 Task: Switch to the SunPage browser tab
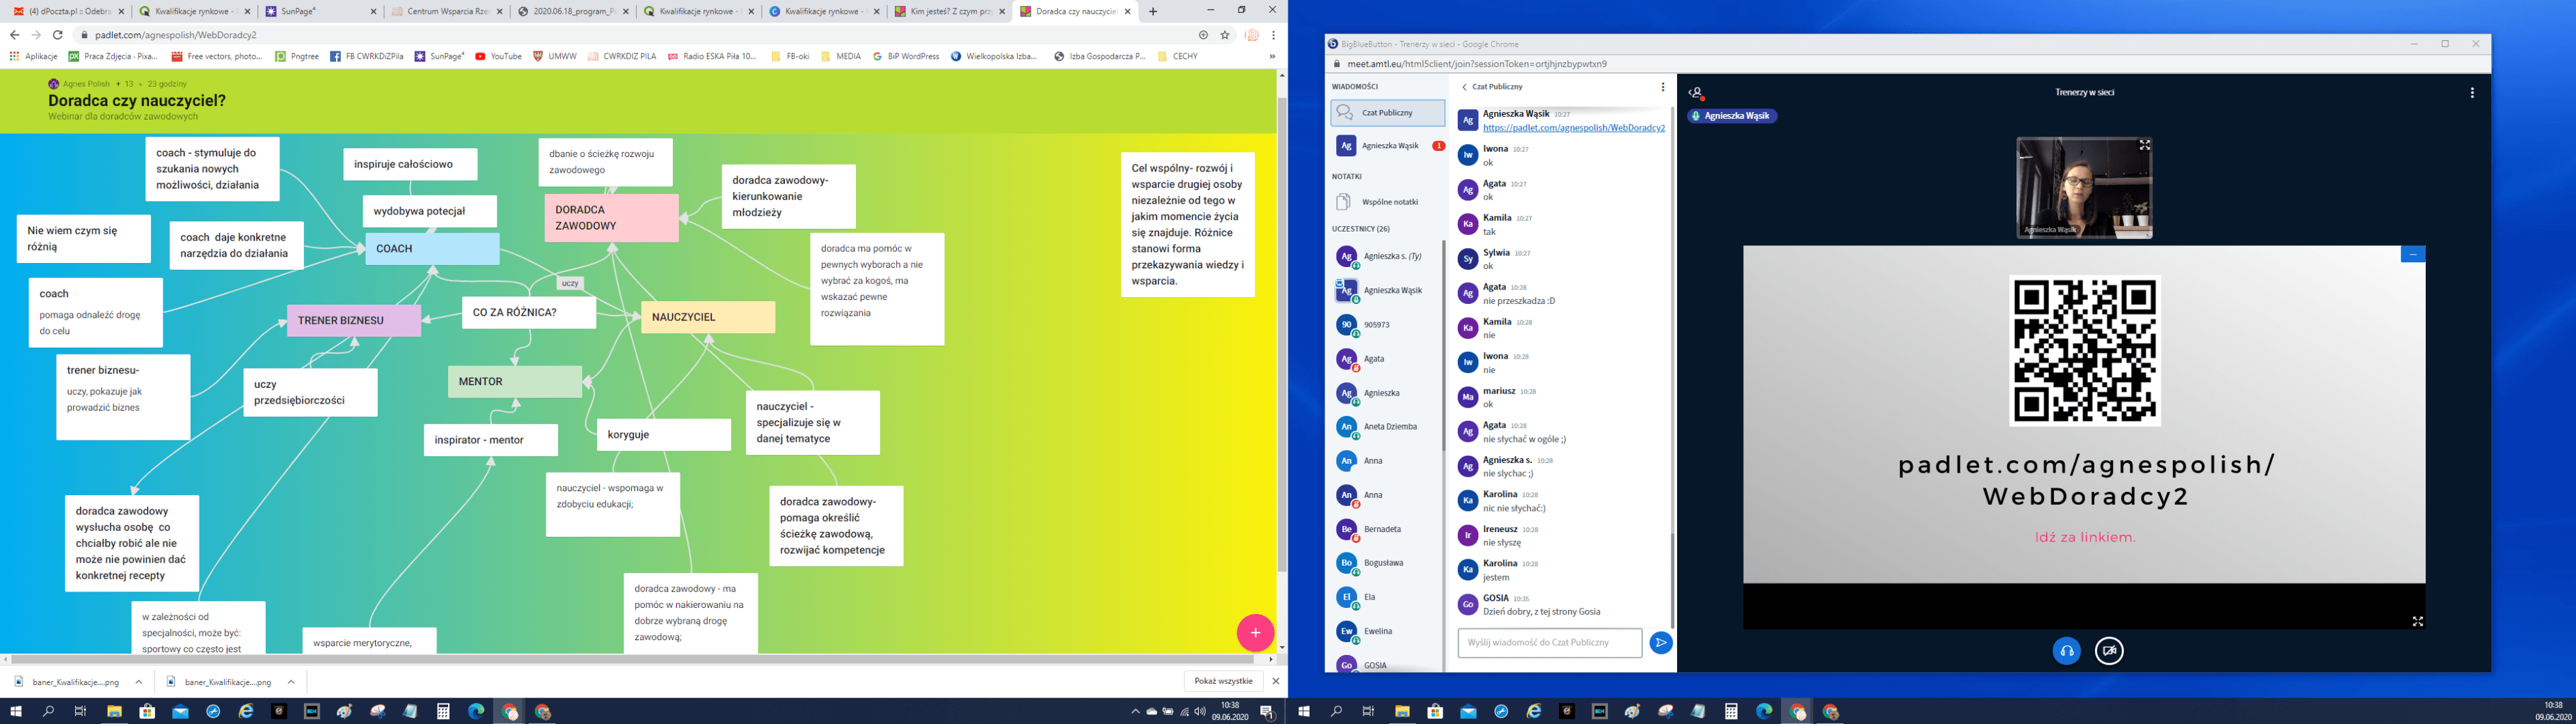[320, 12]
